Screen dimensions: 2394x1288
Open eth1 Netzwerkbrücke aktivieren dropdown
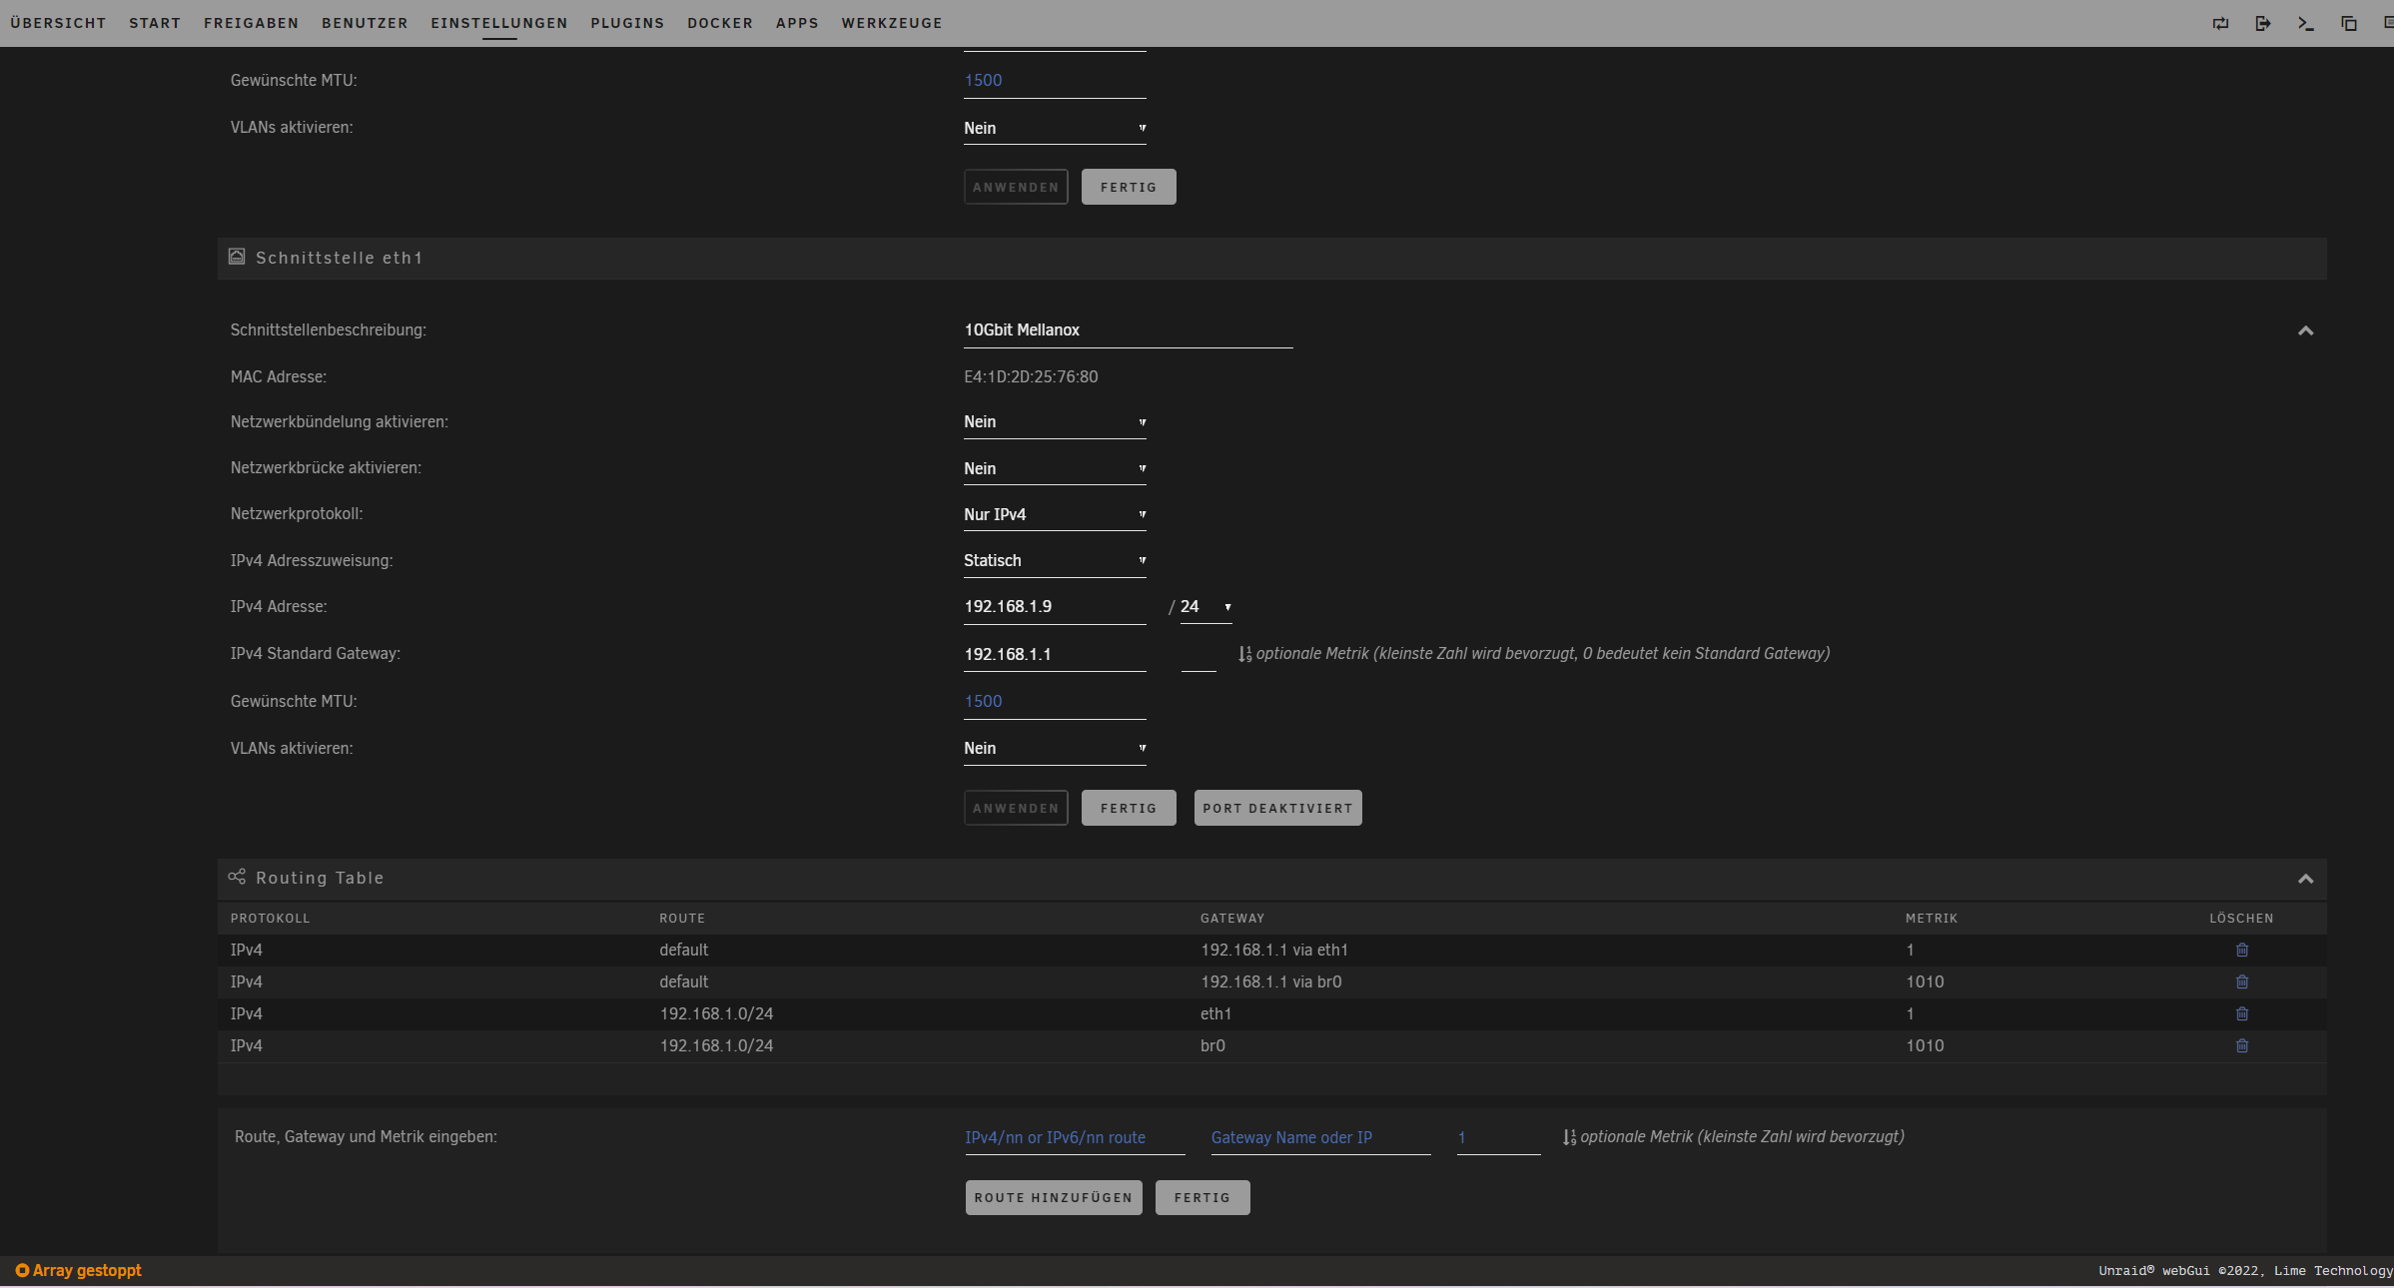click(1055, 468)
